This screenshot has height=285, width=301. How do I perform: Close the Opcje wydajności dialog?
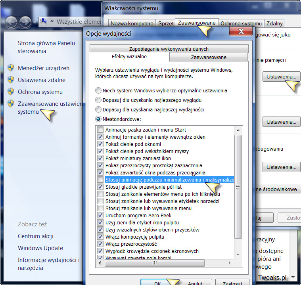pyautogui.click(x=241, y=31)
